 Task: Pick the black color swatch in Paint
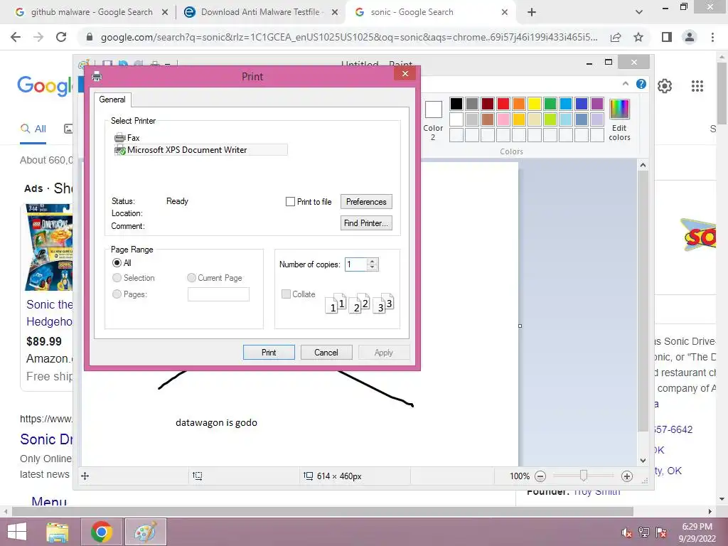pyautogui.click(x=456, y=104)
